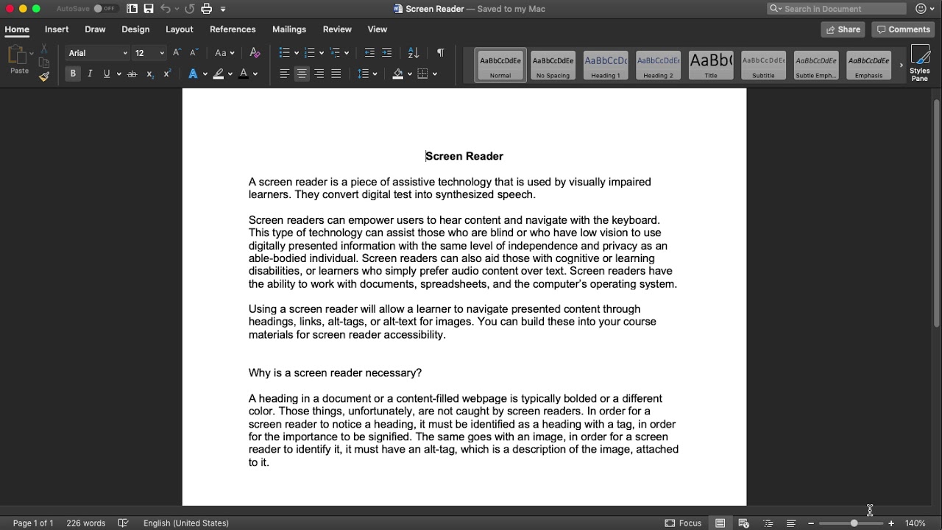Open the Review tab

337,29
